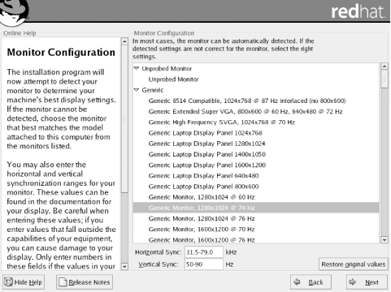Proceed with the Next button
Image resolution: width=391 pixels, height=292 pixels.
pyautogui.click(x=367, y=282)
